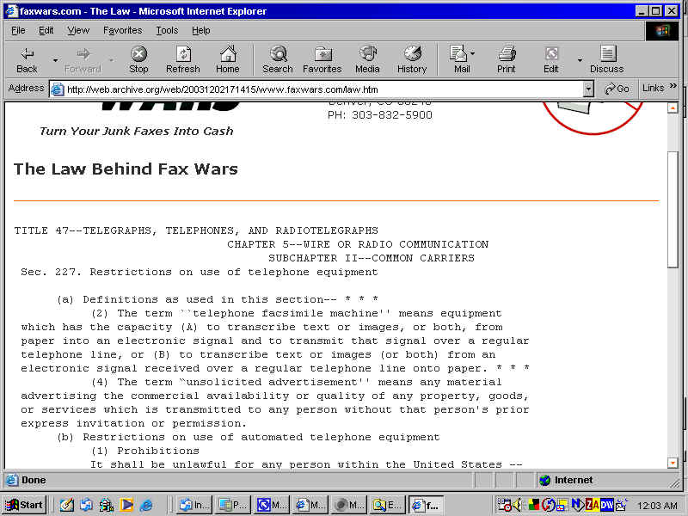
Task: Click 'Sec. 227. Restrictions on use' line
Action: pyautogui.click(x=200, y=272)
